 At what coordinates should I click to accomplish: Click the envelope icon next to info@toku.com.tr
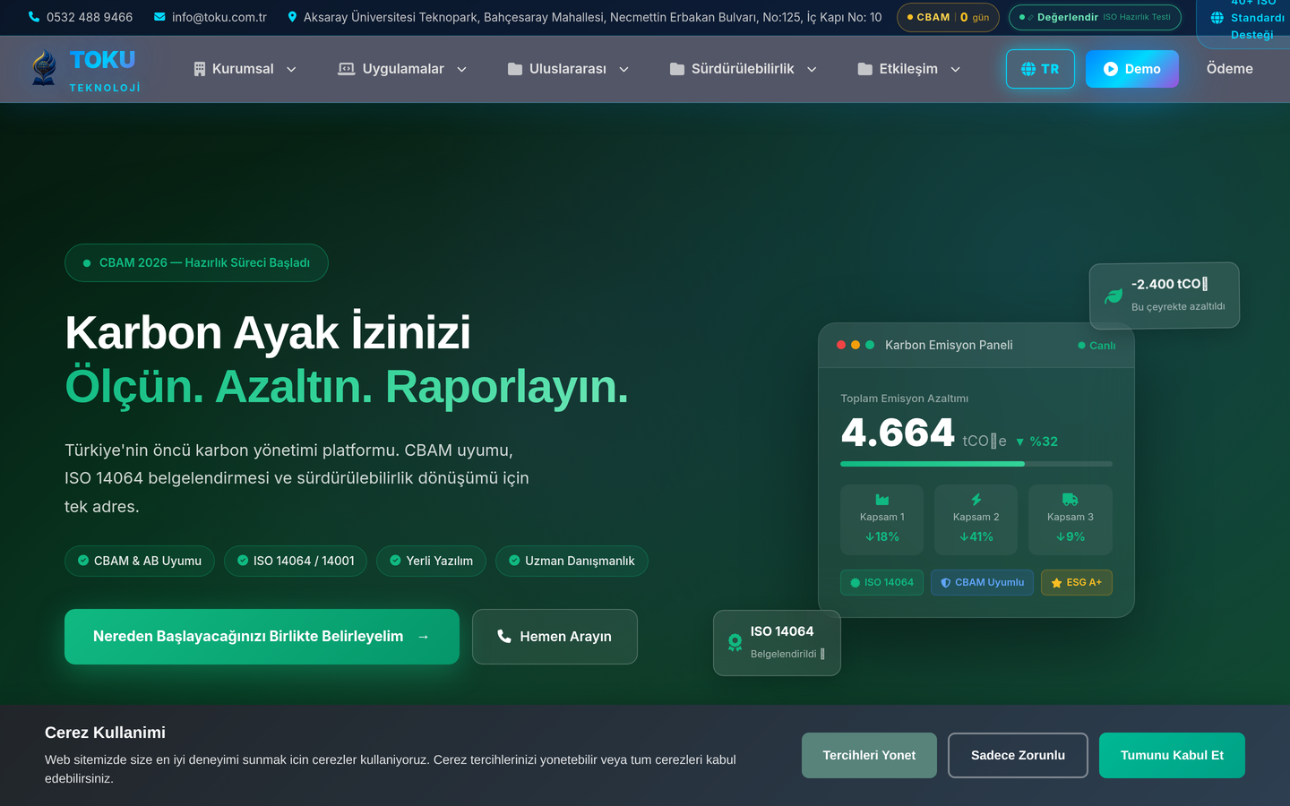pyautogui.click(x=159, y=17)
